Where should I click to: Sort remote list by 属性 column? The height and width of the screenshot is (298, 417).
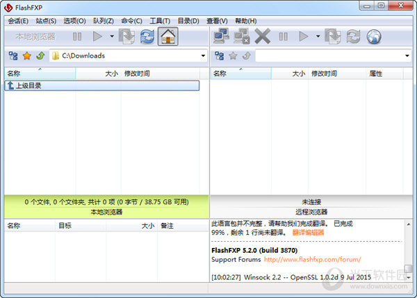(x=384, y=74)
